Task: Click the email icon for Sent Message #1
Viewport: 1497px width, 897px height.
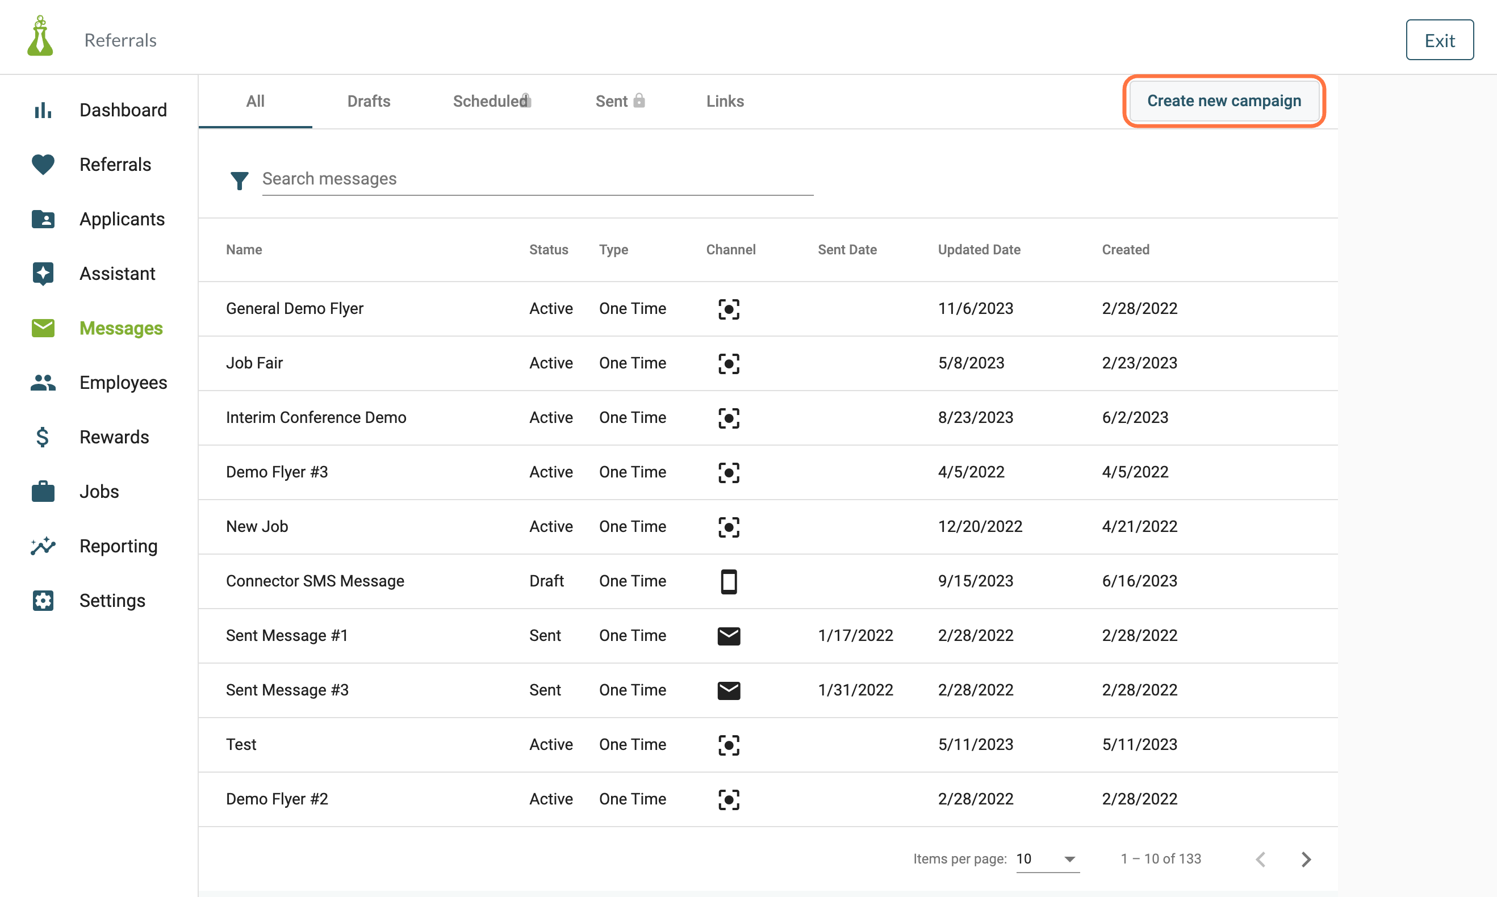Action: (x=729, y=636)
